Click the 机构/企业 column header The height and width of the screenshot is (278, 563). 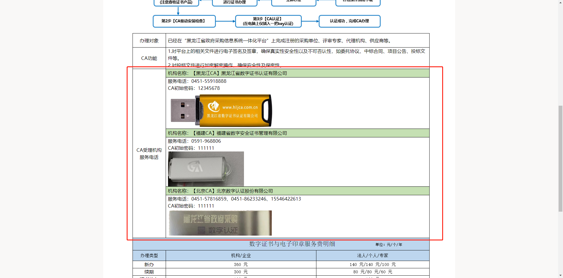pos(241,255)
